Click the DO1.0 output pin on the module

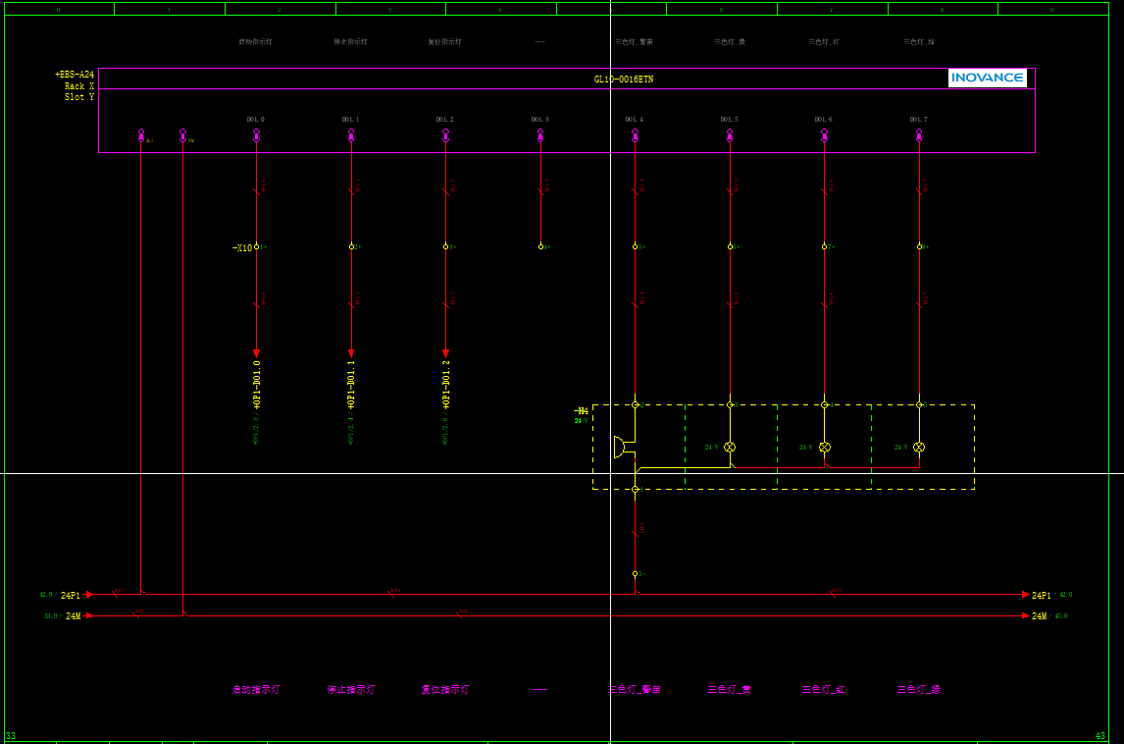(256, 133)
